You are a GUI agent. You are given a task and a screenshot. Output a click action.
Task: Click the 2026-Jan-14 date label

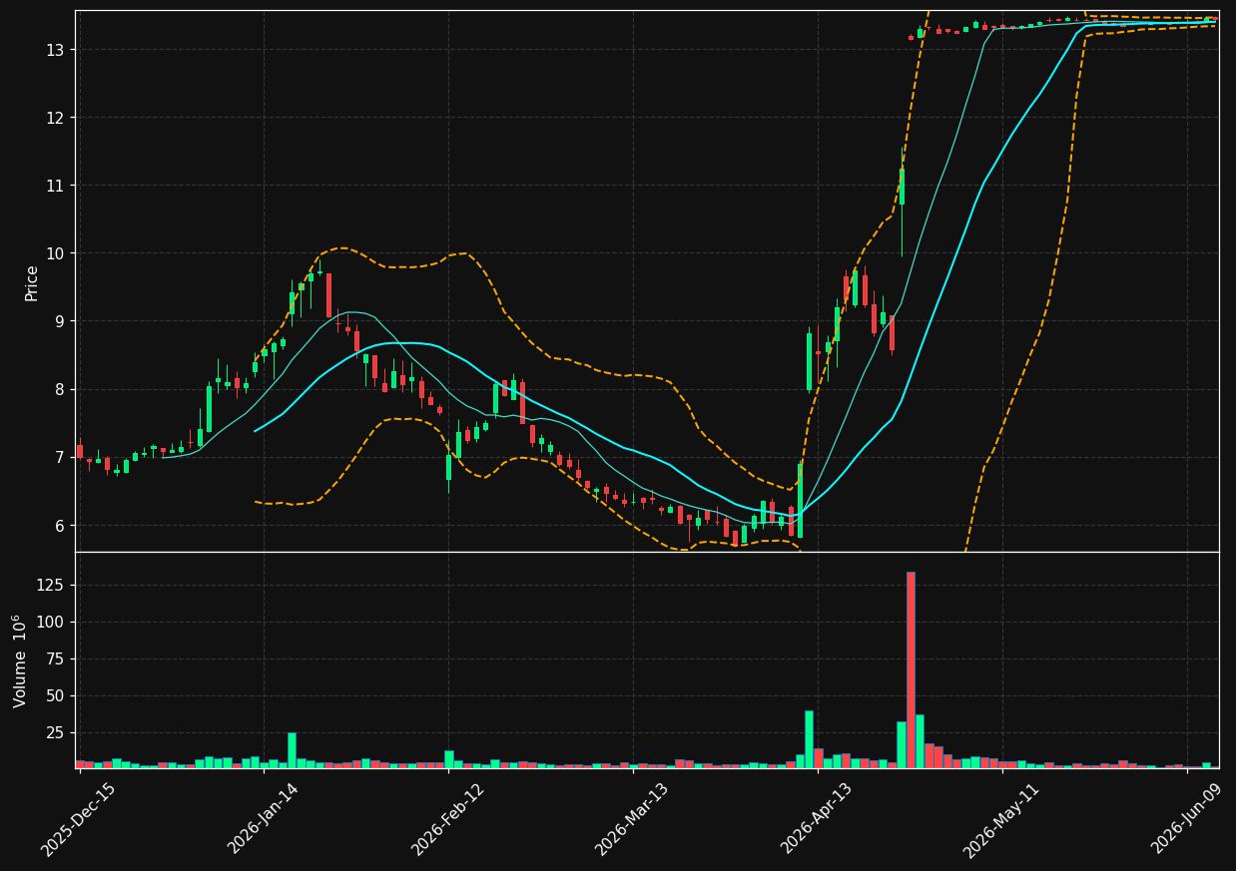pos(264,819)
